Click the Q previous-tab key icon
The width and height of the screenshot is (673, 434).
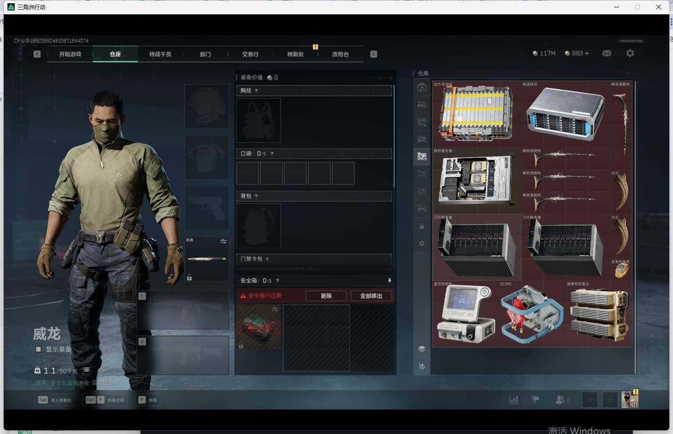37,54
